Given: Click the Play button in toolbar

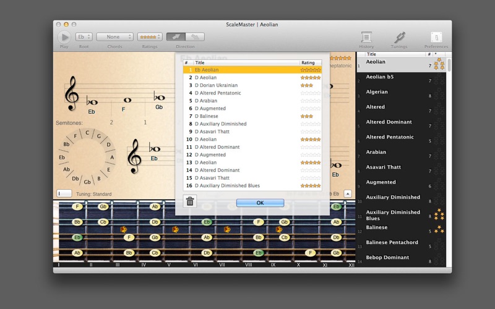Looking at the screenshot, I should [64, 37].
